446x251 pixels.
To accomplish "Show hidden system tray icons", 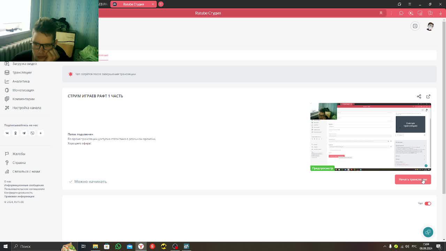I will click(385, 246).
